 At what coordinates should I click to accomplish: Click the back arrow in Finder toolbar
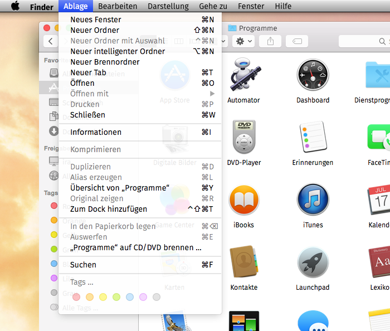51,41
